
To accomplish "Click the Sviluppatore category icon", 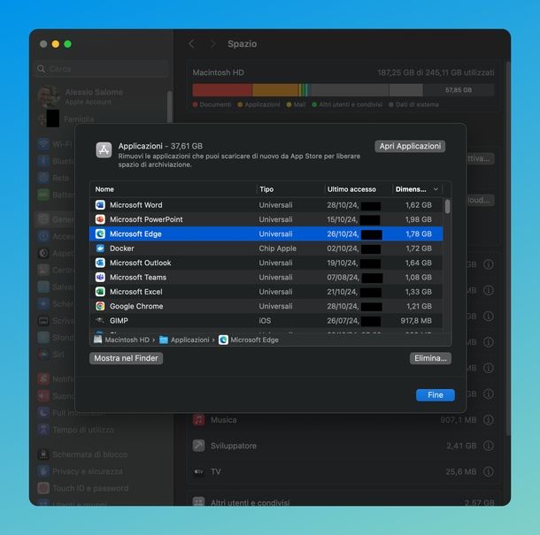I will pyautogui.click(x=198, y=446).
